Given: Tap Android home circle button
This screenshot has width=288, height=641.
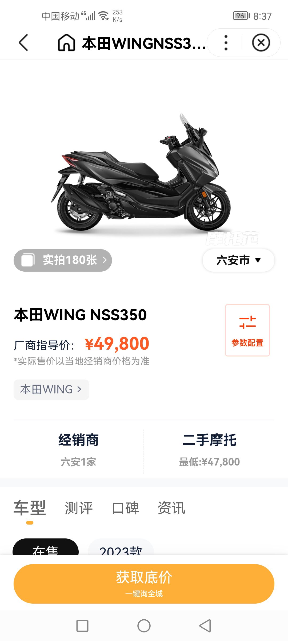Looking at the screenshot, I should click(x=144, y=626).
